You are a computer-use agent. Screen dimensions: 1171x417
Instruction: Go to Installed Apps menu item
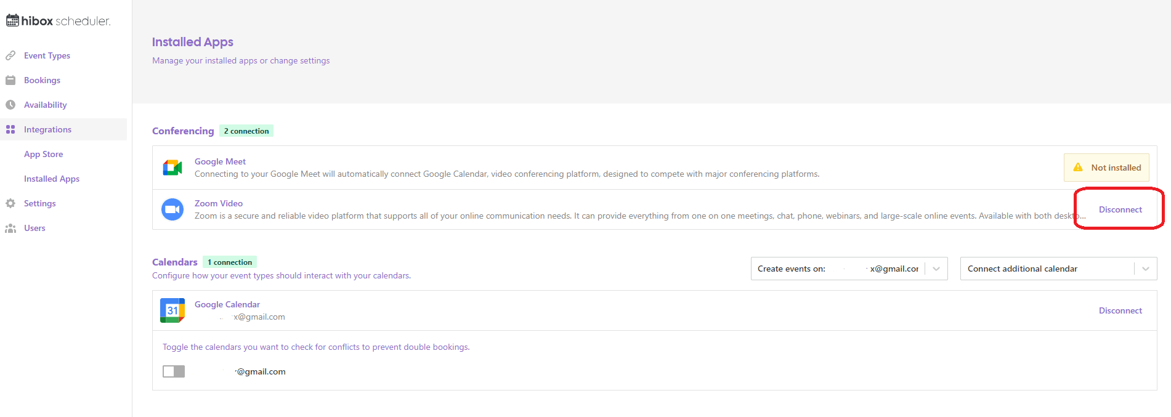click(52, 179)
